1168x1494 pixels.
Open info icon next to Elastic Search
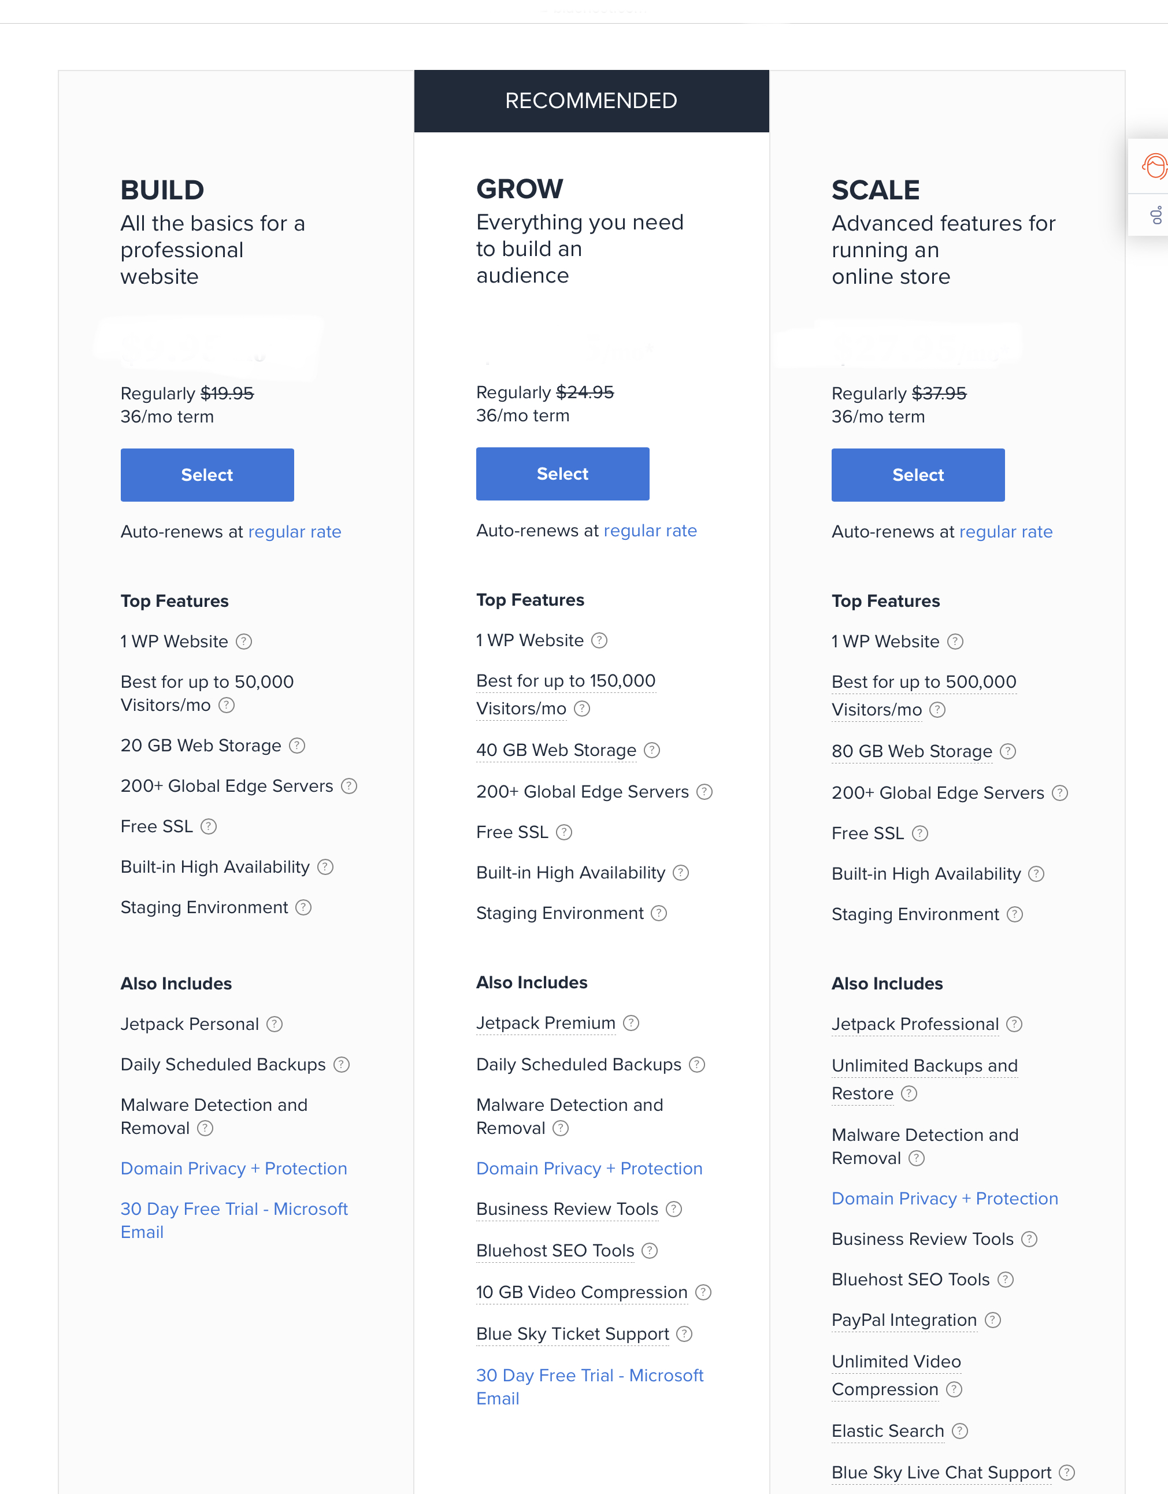pyautogui.click(x=960, y=1431)
